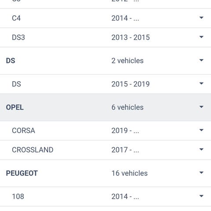Open the Peugeot 108 model entry
The image size is (211, 211).
[x=18, y=196]
